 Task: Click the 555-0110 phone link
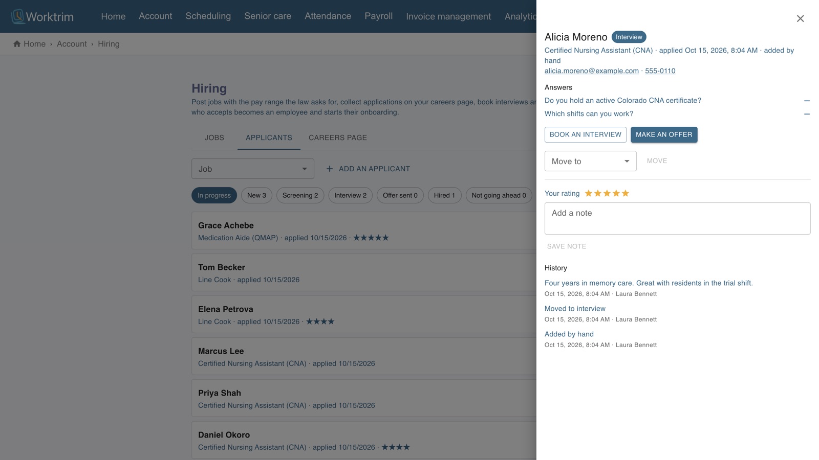click(660, 71)
